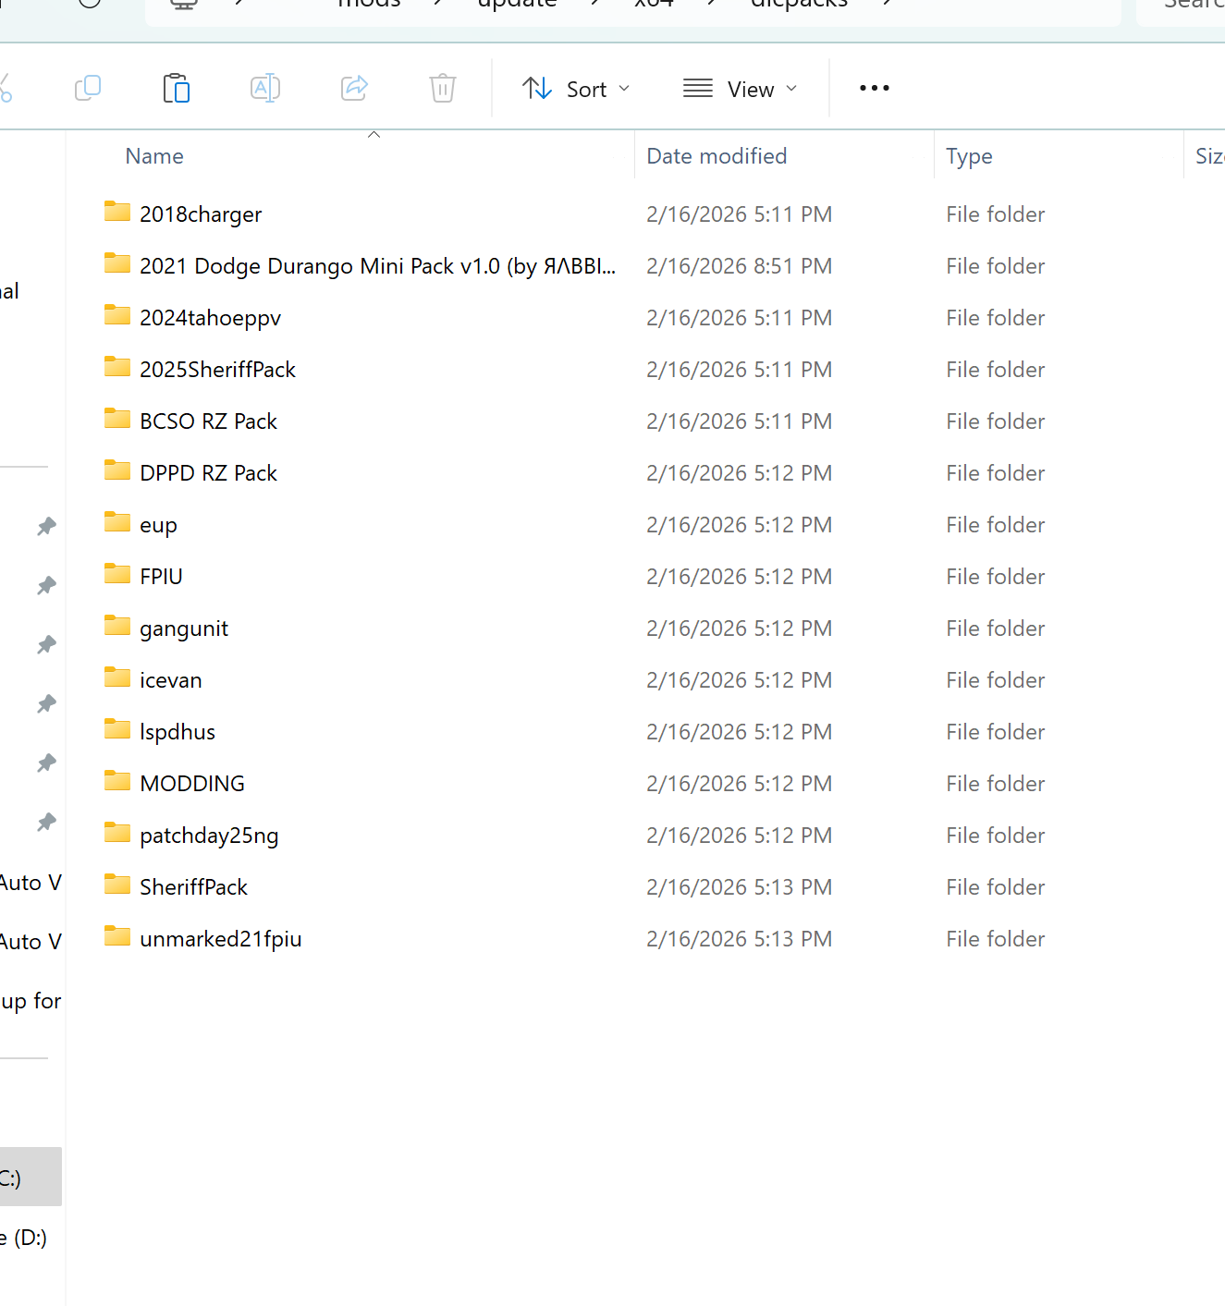1225x1306 pixels.
Task: Select the 2024tahoeppv folder
Action: pyautogui.click(x=210, y=318)
